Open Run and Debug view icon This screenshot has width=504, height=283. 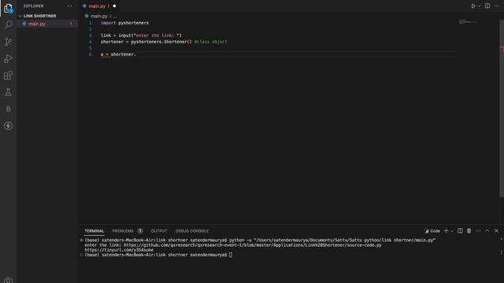(x=8, y=59)
